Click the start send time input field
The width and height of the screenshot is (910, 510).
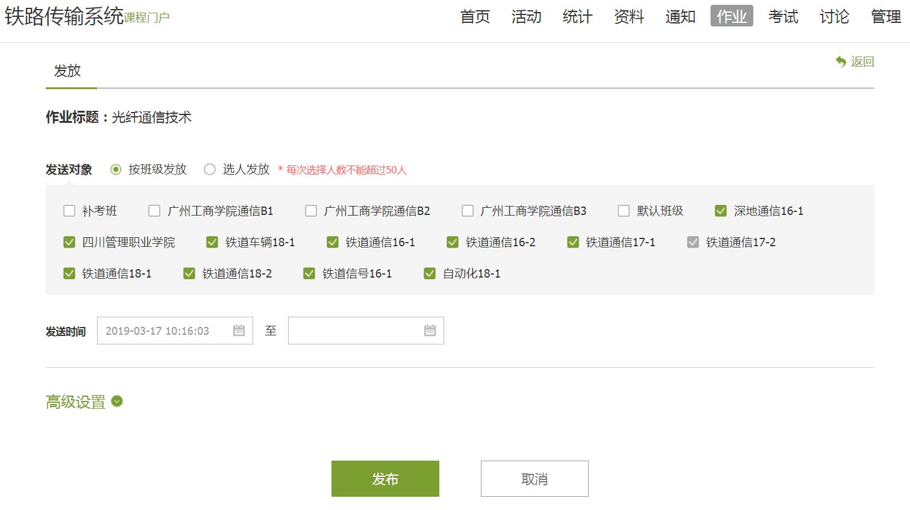tap(175, 331)
